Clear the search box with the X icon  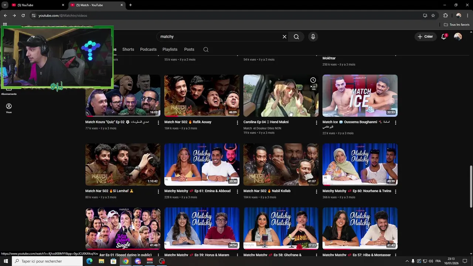(285, 37)
